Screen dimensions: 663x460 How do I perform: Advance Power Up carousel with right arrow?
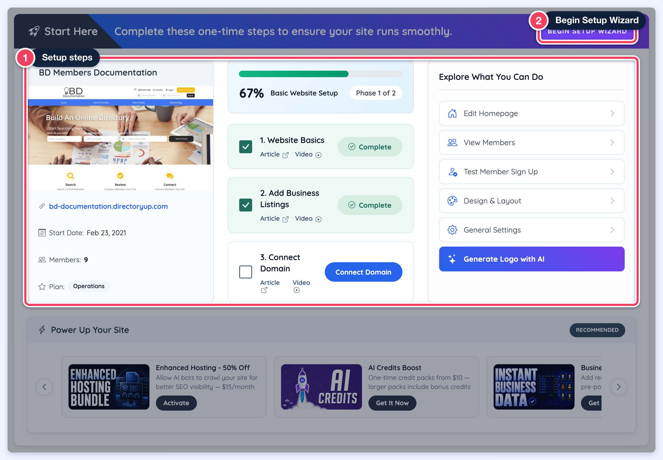click(x=618, y=387)
